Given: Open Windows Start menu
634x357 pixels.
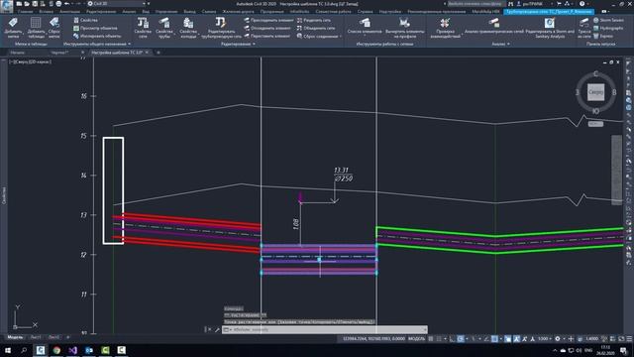Looking at the screenshot, I should click(8, 350).
